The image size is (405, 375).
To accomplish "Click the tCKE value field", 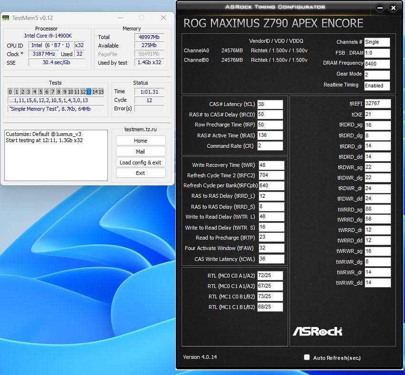I will 377,115.
